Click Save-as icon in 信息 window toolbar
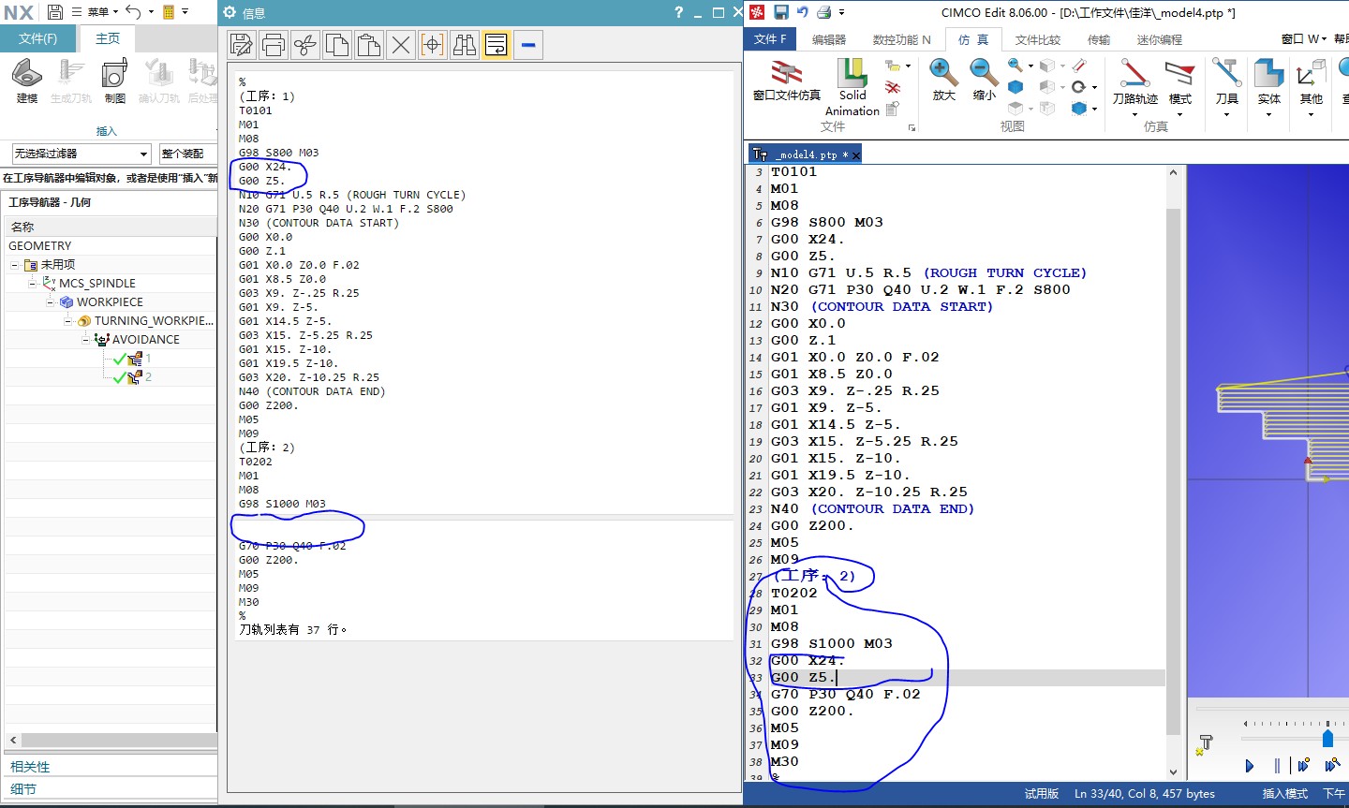 click(x=242, y=45)
